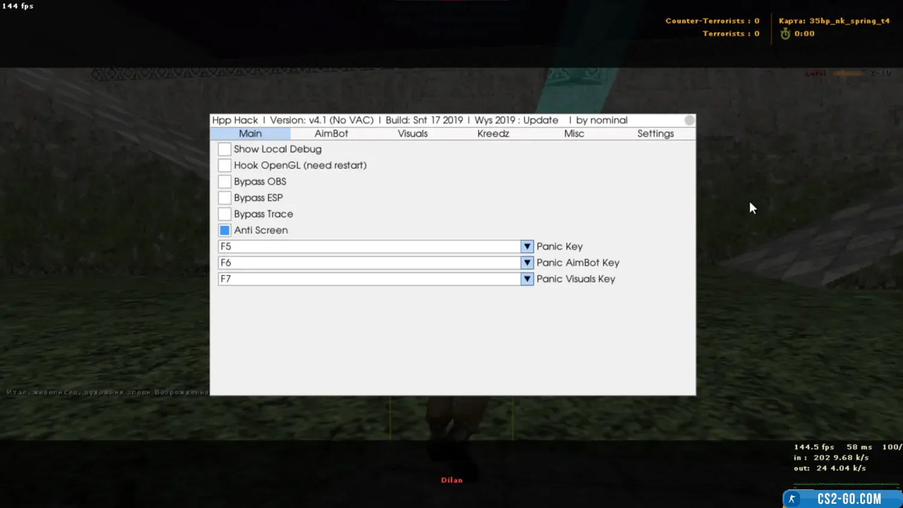Open the Panic AimBot Key dropdown arrow

coord(527,263)
